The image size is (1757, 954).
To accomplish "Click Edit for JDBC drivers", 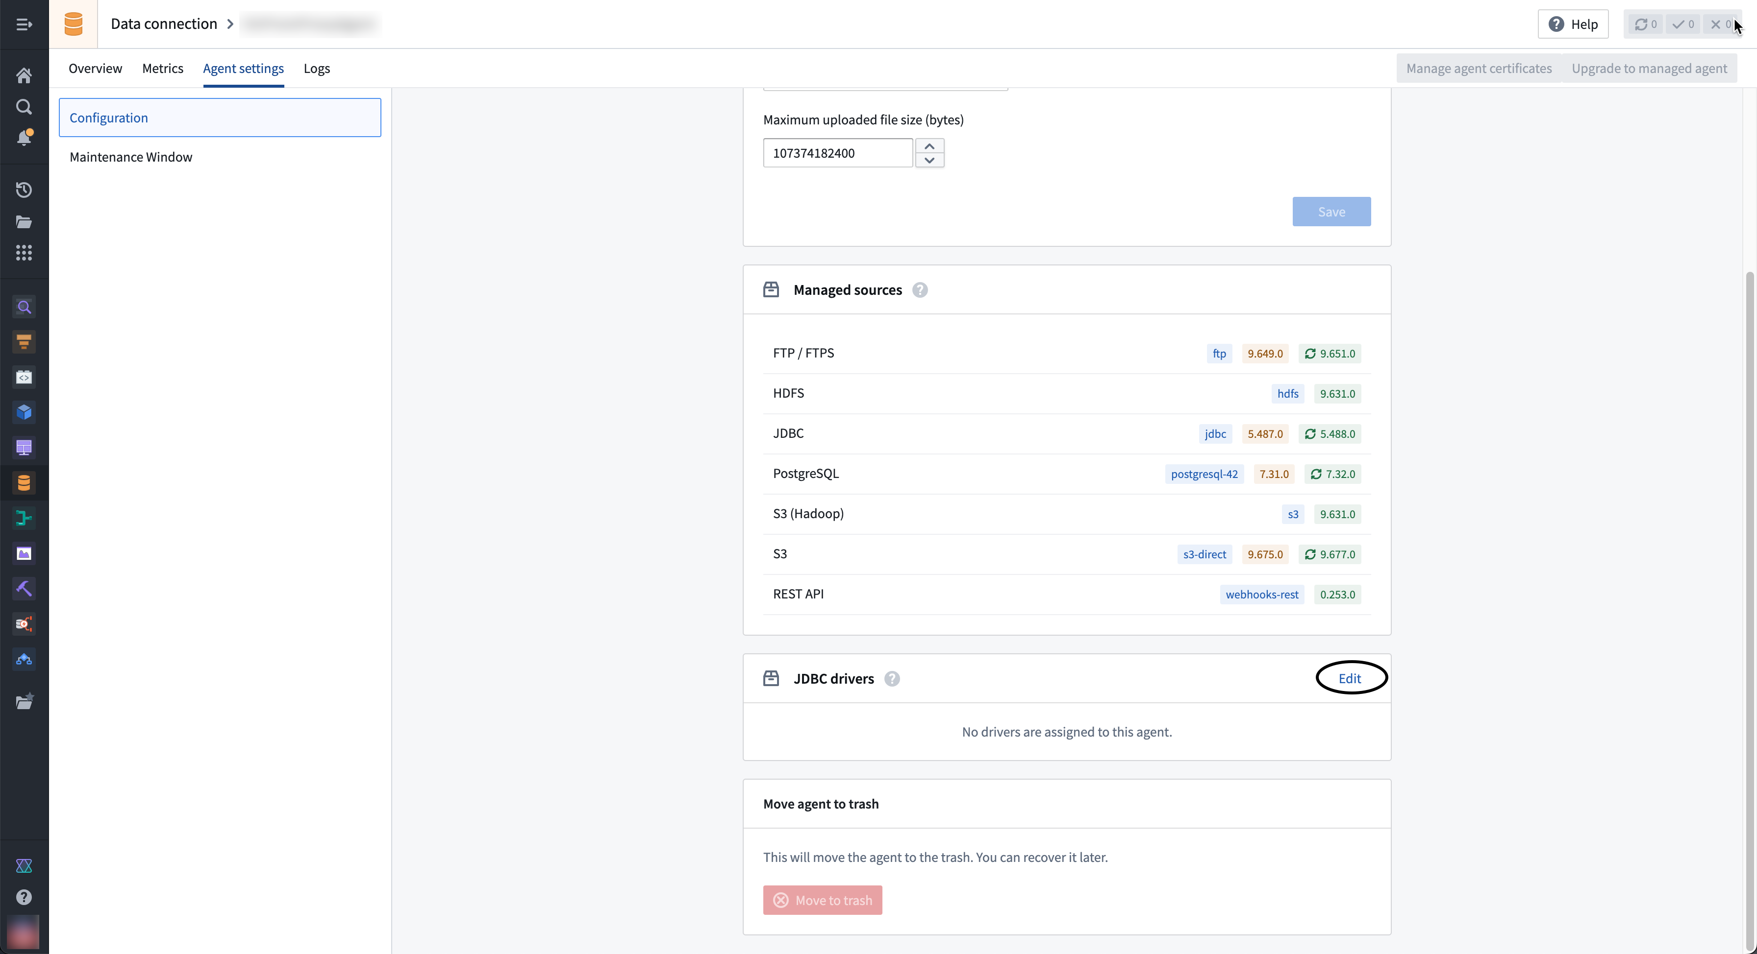I will point(1349,678).
